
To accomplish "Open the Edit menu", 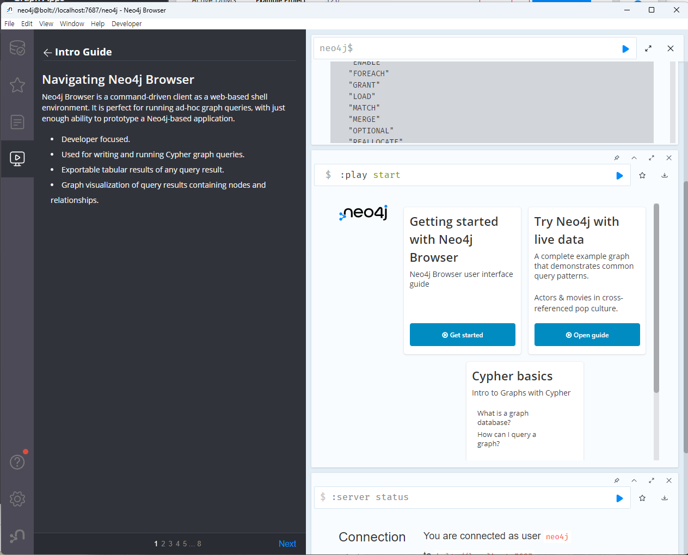I will click(x=27, y=24).
